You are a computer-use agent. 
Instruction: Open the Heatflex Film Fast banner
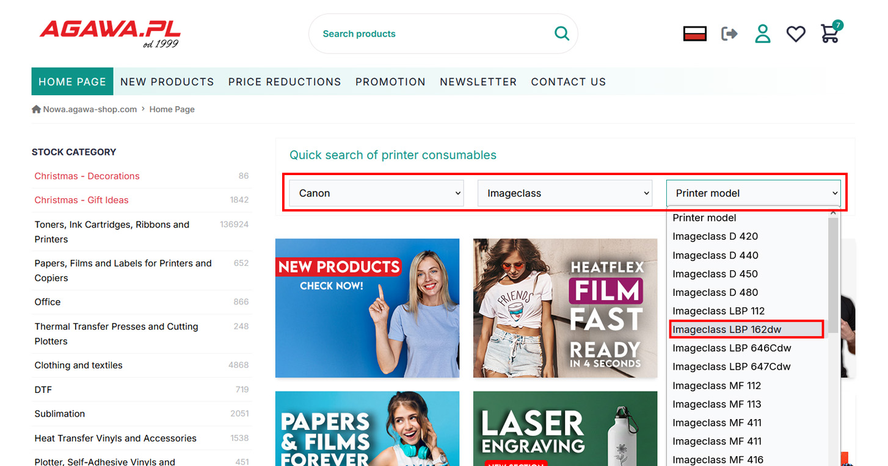click(x=565, y=308)
